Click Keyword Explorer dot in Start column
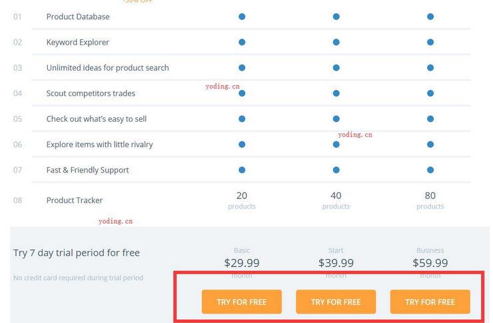The image size is (493, 323). click(336, 42)
